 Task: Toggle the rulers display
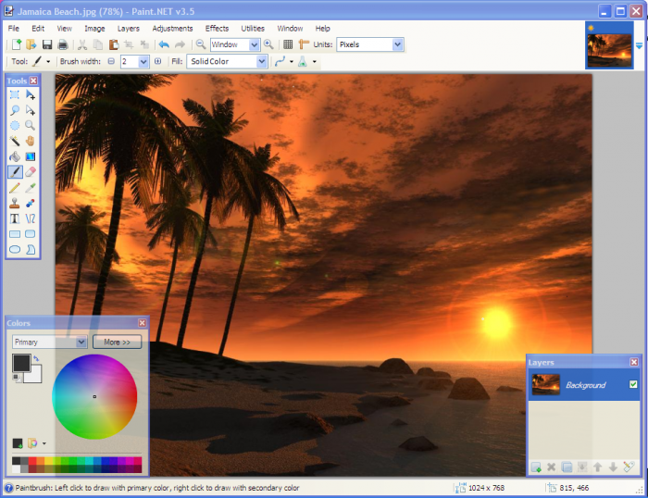pos(304,44)
